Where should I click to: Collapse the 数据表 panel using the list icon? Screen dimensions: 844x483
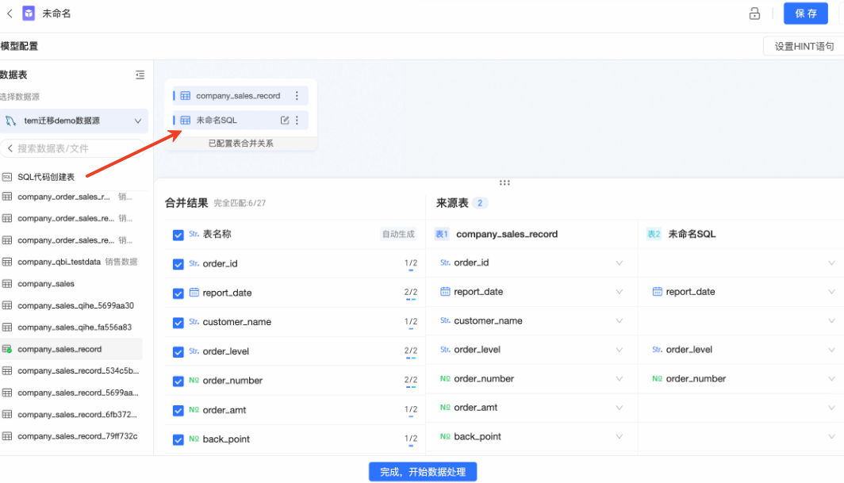coord(140,75)
